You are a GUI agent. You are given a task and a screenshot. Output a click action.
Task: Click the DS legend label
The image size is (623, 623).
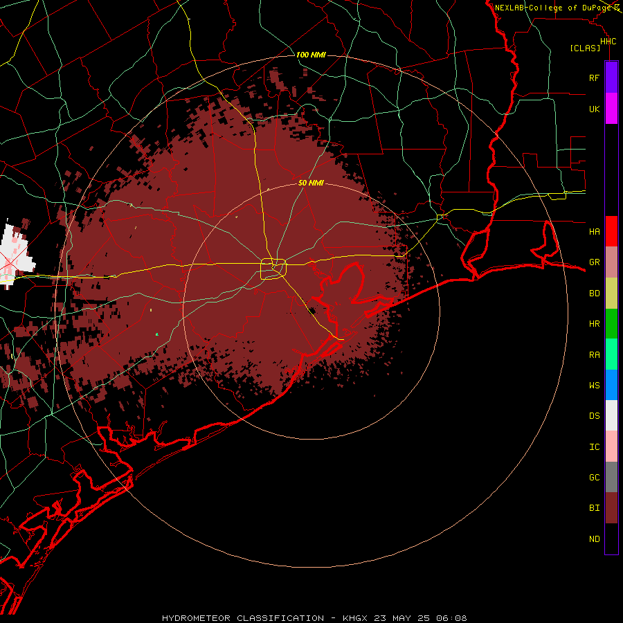594,415
